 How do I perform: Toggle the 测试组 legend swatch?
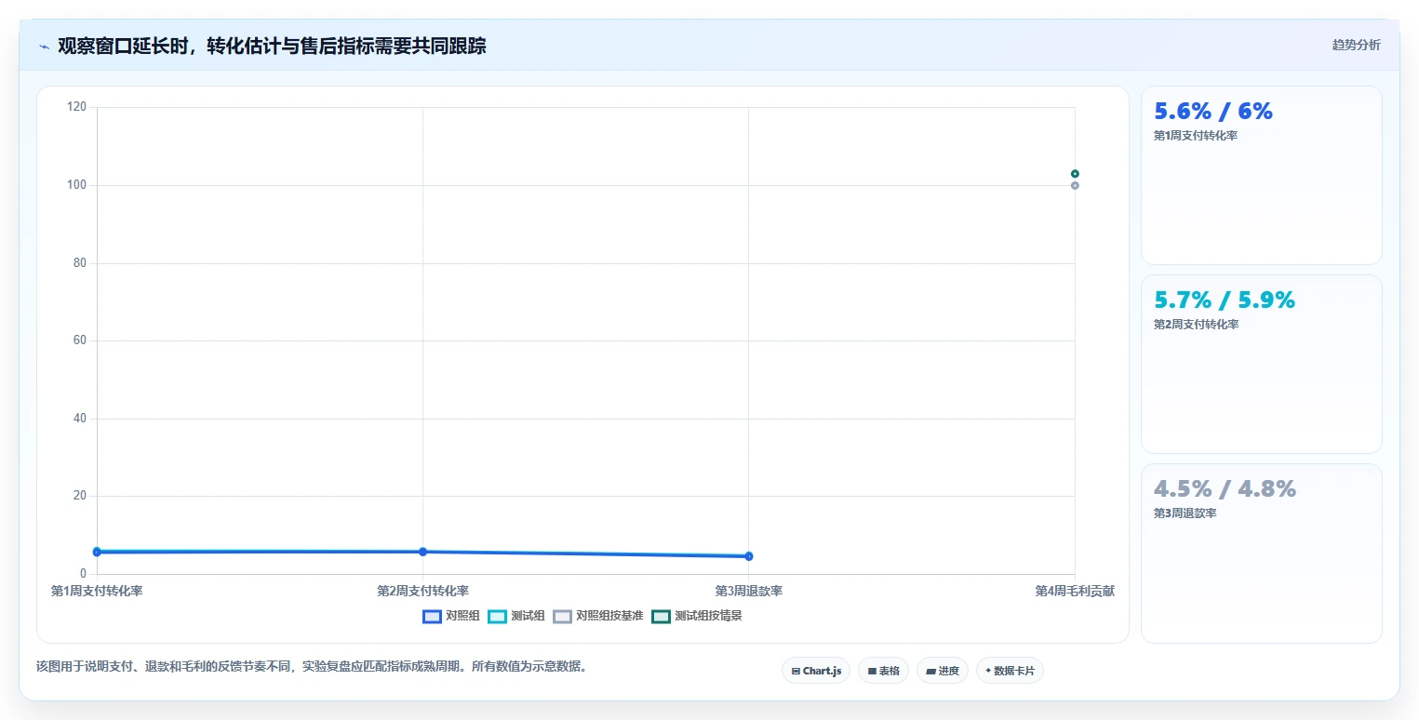click(x=497, y=616)
